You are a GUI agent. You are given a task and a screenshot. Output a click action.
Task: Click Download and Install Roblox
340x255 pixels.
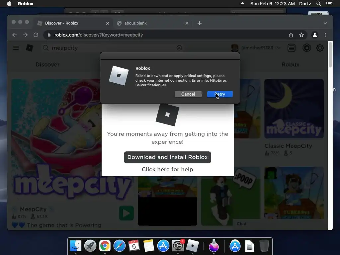(167, 157)
